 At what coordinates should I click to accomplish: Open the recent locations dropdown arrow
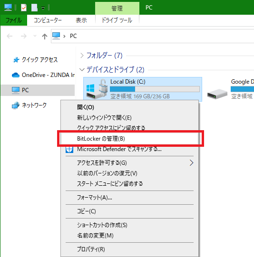point(35,36)
